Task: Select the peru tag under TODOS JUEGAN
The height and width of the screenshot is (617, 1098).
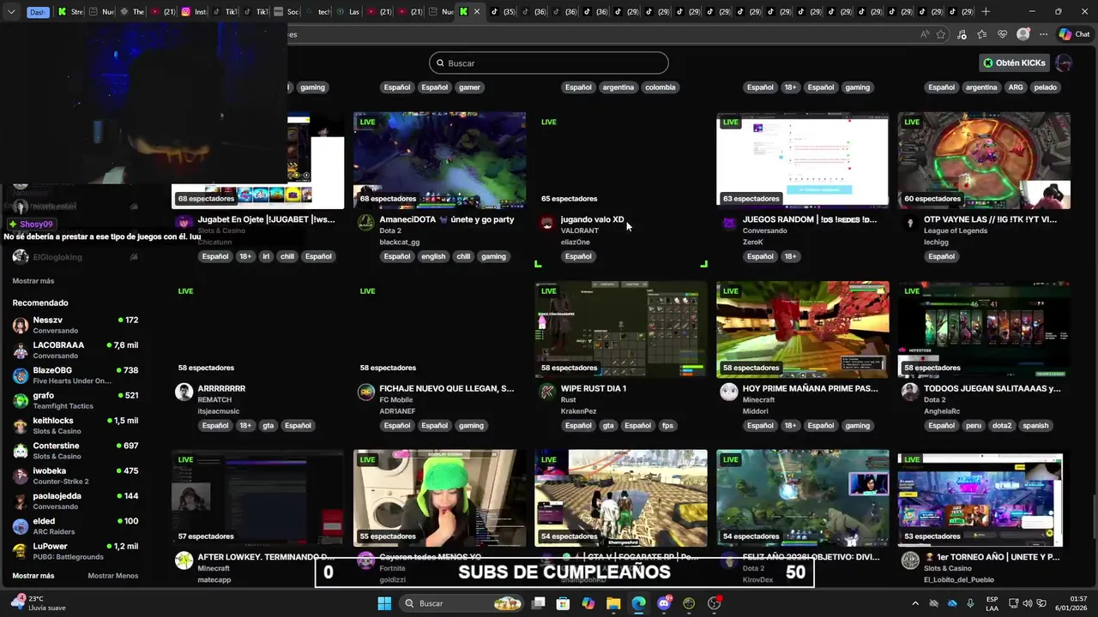Action: click(x=974, y=426)
